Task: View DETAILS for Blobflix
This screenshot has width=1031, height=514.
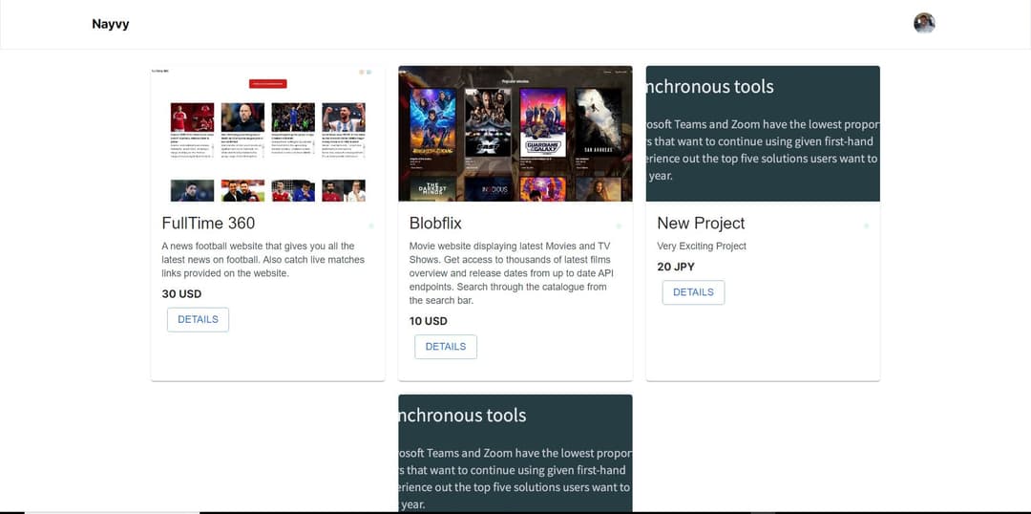Action: pos(445,347)
